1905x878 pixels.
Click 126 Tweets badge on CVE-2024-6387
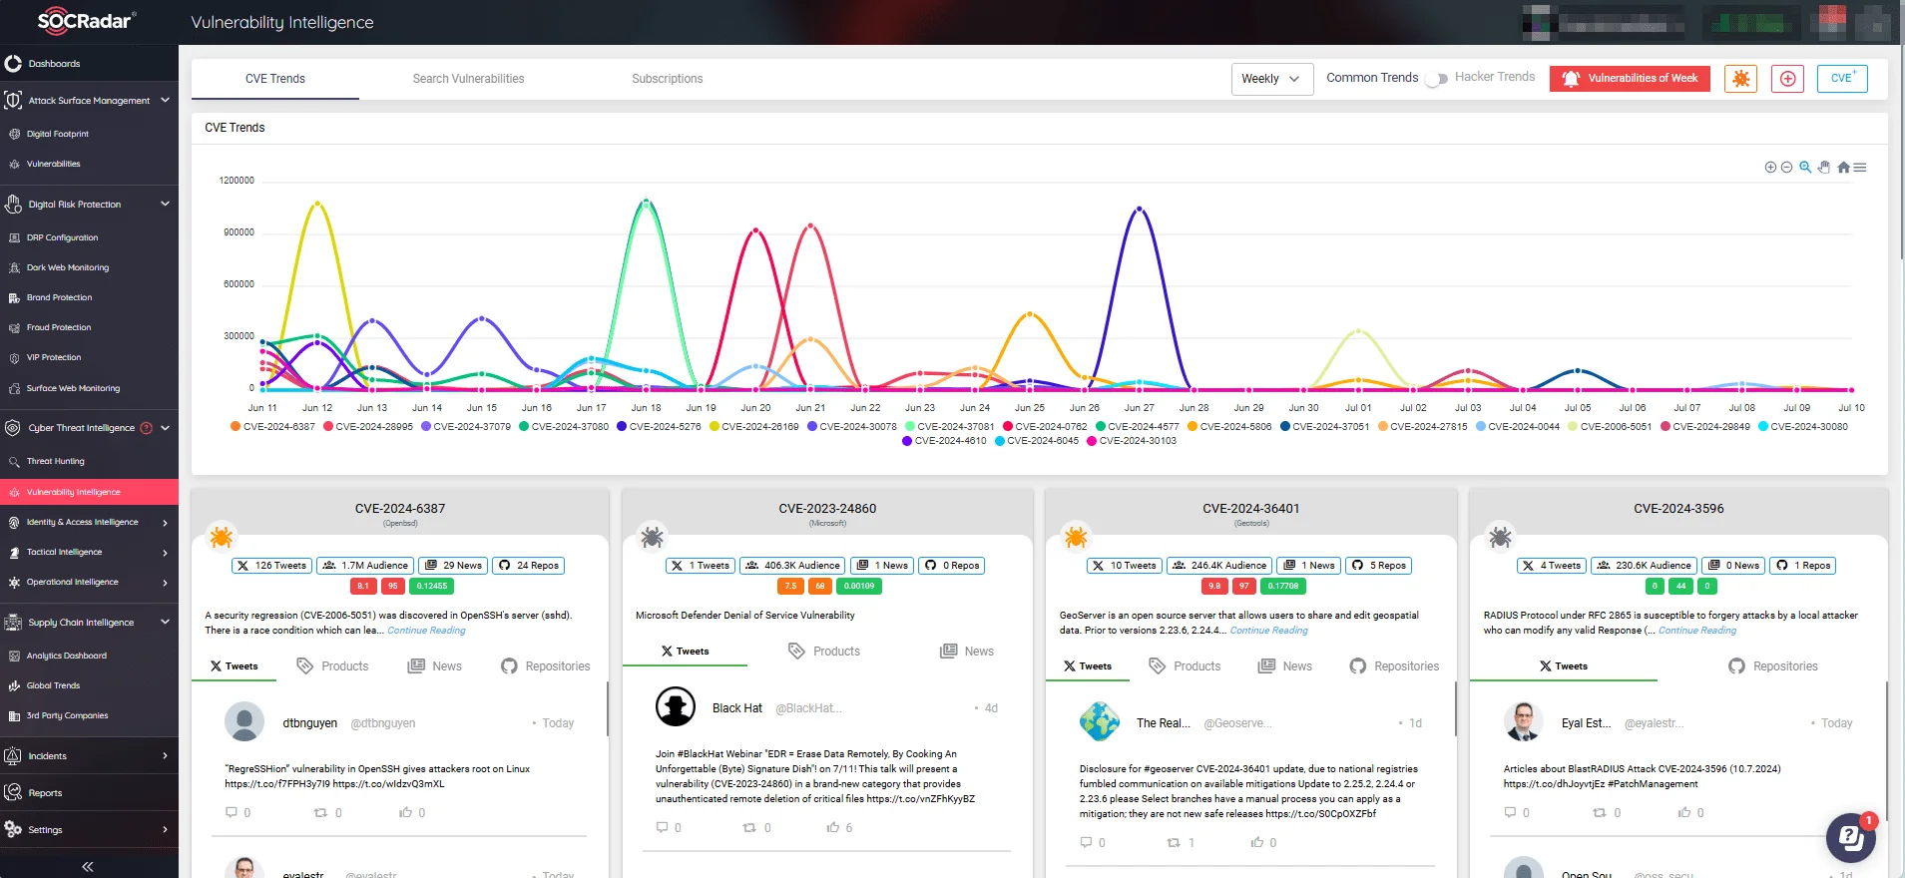(x=272, y=566)
